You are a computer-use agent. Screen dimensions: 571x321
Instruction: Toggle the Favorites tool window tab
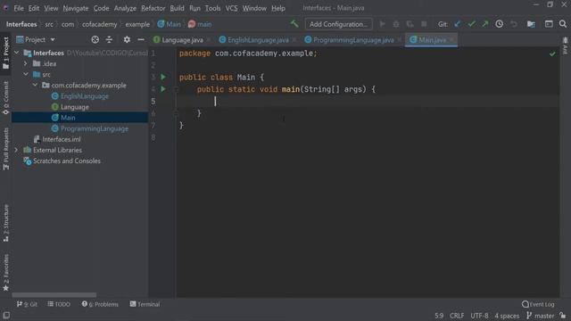(6, 273)
